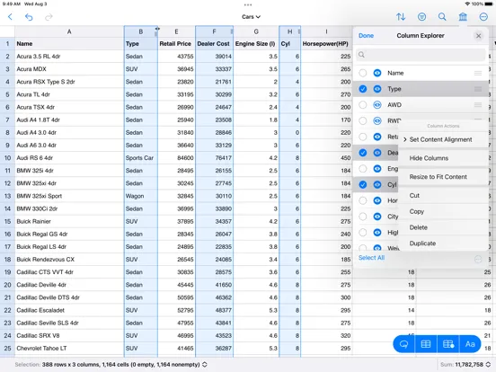Select the Dealer Cost header cell
496x372 pixels.
[214, 44]
